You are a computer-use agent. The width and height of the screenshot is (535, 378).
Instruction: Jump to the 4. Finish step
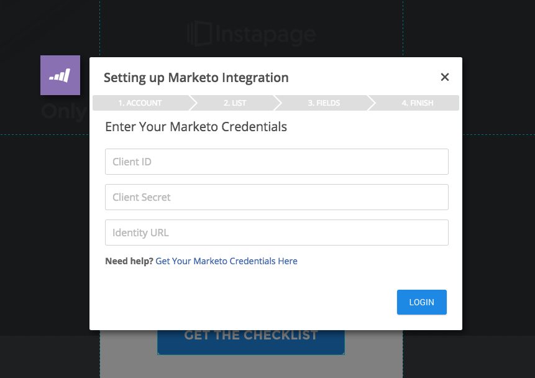tap(417, 103)
